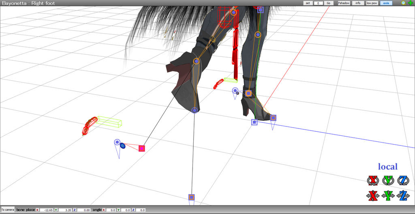
Task: Click the set frame button
Action: (x=308, y=3)
